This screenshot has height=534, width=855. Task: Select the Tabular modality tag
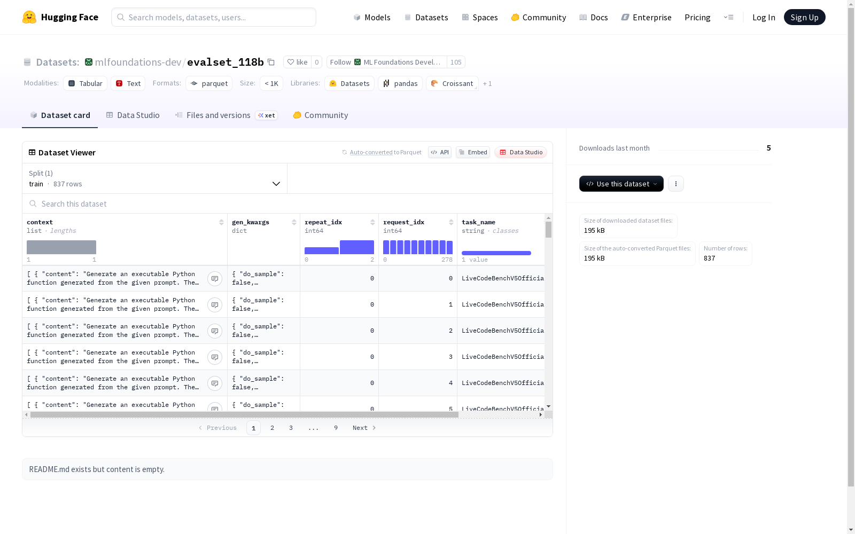[x=85, y=83]
